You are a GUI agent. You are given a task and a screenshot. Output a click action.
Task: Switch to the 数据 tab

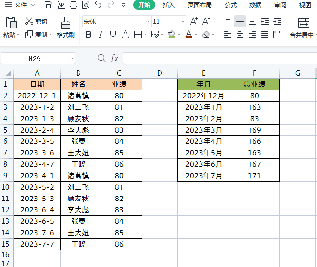click(255, 5)
